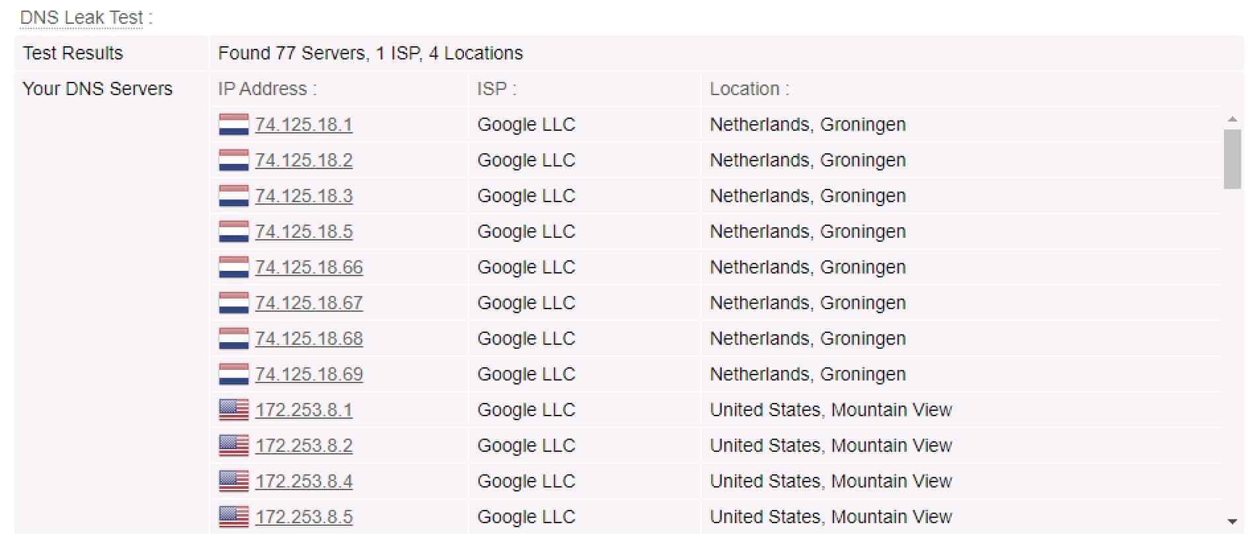Screen dimensions: 1257x543
Task: Click the Netherlands flag beside 74.125.18.1
Action: click(234, 124)
